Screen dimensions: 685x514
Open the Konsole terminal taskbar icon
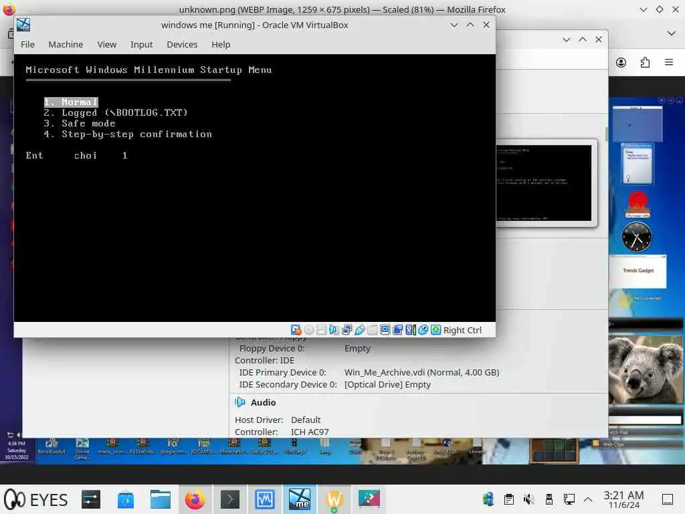pyautogui.click(x=230, y=499)
